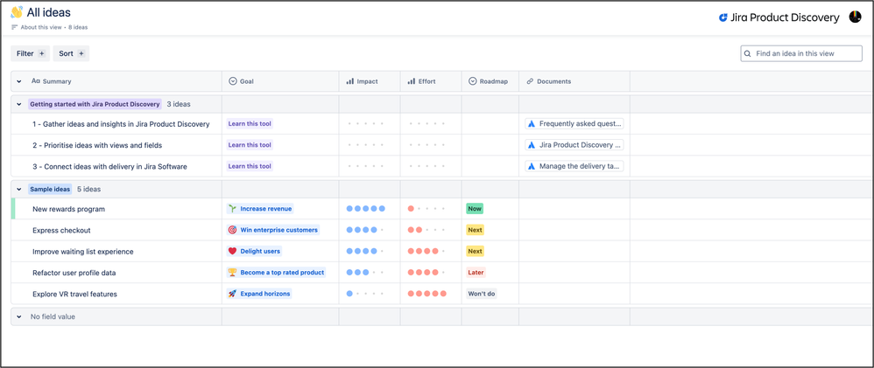Focus the Find an idea search field
The width and height of the screenshot is (874, 368).
[801, 53]
